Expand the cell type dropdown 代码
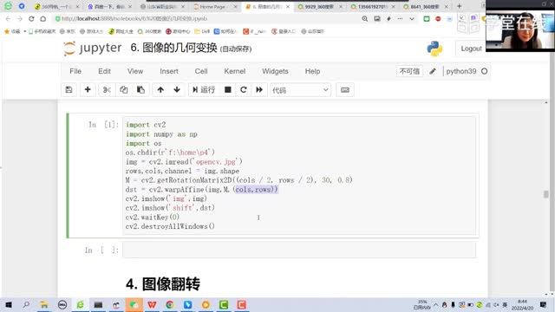 click(300, 90)
